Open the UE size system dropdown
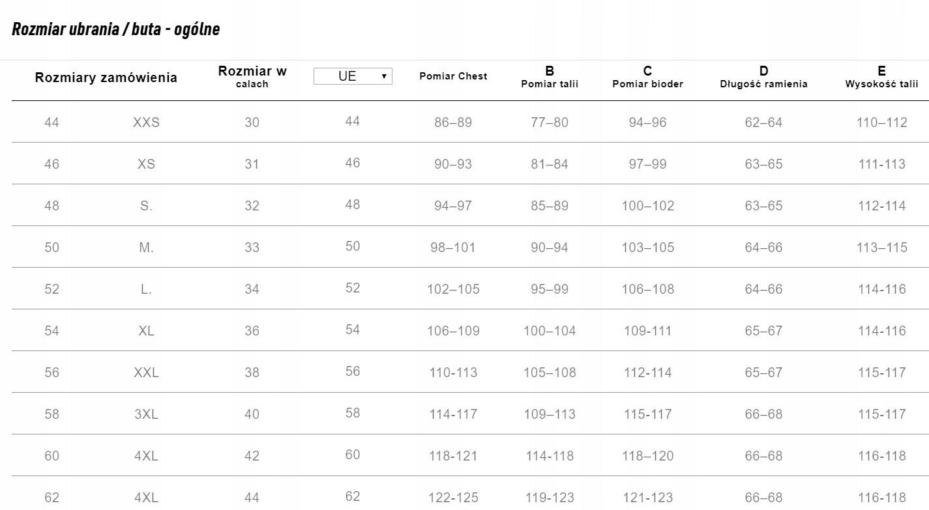The image size is (929, 510). point(353,76)
